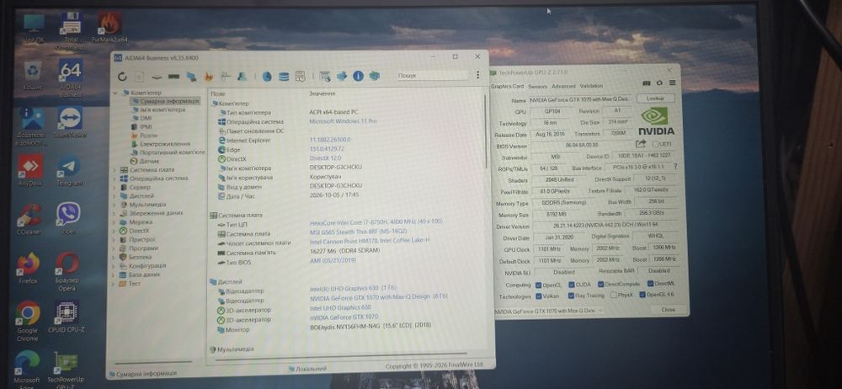The height and width of the screenshot is (389, 842).
Task: Expand Мультимедіа tree node
Action: [x=115, y=205]
